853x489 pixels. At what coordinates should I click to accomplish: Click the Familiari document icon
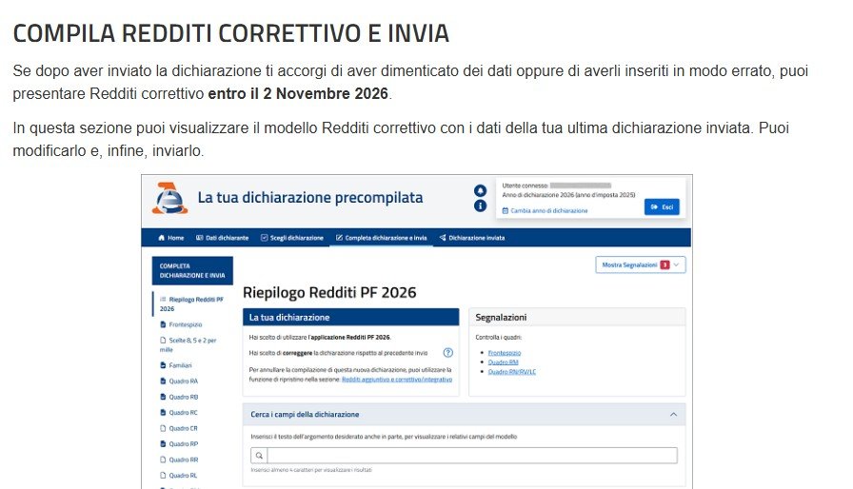pos(163,365)
